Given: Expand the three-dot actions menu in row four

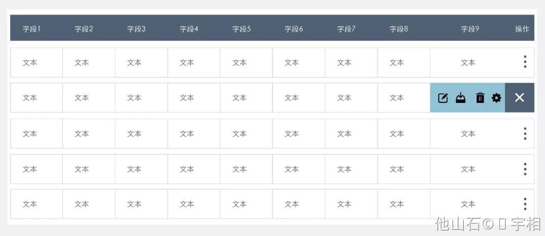Looking at the screenshot, I should (525, 169).
